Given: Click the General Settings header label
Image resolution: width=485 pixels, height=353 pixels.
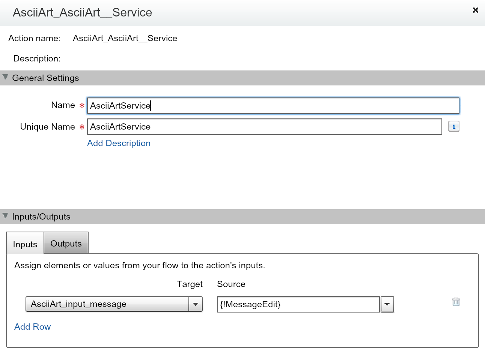Looking at the screenshot, I should 45,78.
